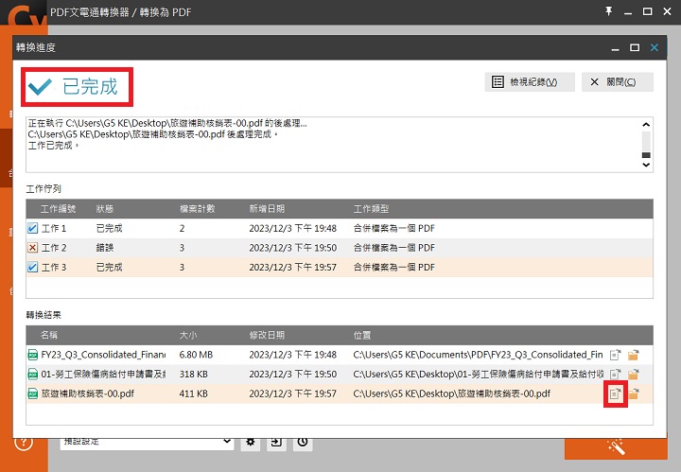Image resolution: width=681 pixels, height=472 pixels.
Task: Open containing folder for 旅遊補助核銷表-00.pdf
Action: coord(634,393)
